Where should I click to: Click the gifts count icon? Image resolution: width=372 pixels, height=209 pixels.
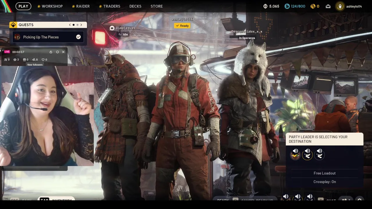point(24,60)
